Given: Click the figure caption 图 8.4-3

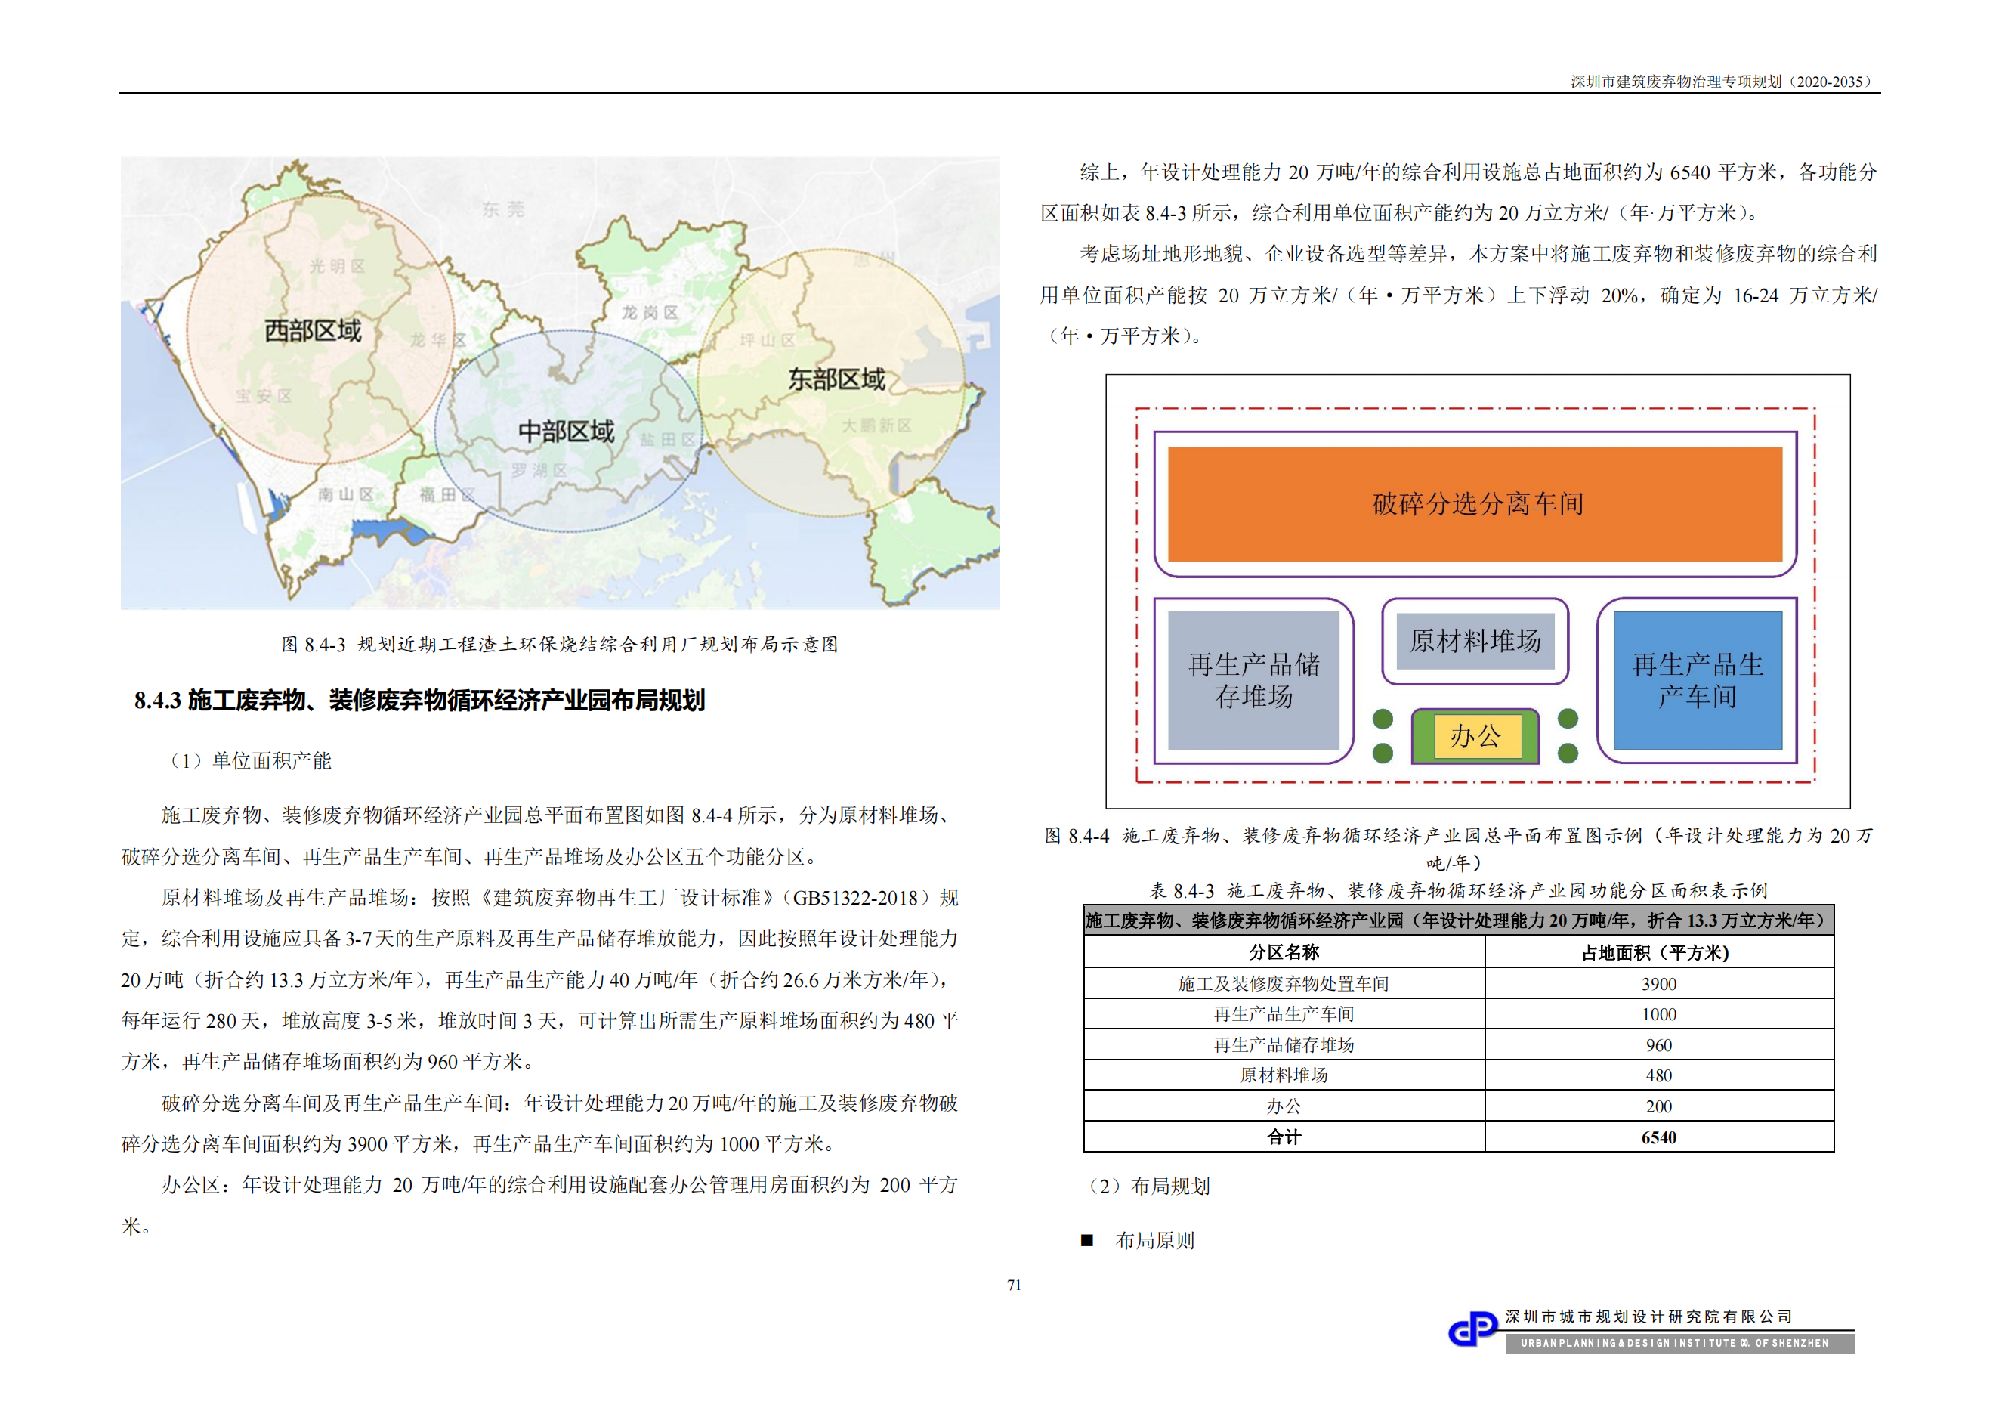Looking at the screenshot, I should [x=560, y=645].
